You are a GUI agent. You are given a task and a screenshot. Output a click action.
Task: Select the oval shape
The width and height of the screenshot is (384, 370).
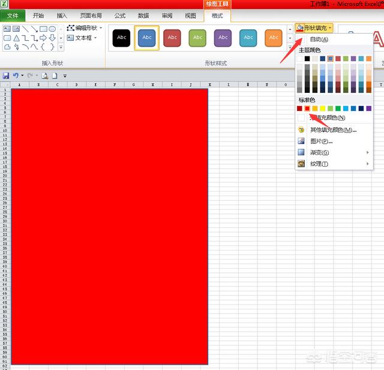point(52,29)
